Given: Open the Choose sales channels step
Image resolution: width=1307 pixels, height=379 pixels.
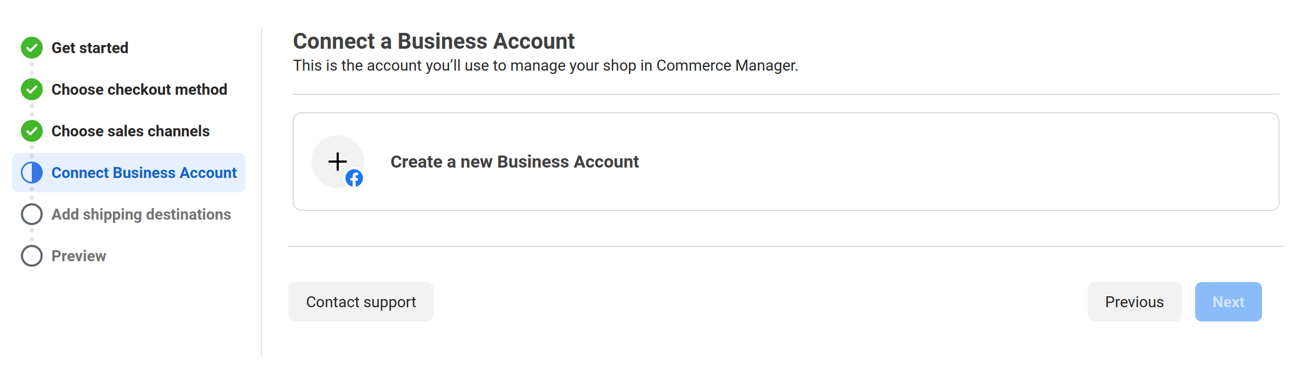Looking at the screenshot, I should click(130, 131).
